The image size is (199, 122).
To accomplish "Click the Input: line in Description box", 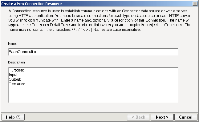I will tap(14, 75).
